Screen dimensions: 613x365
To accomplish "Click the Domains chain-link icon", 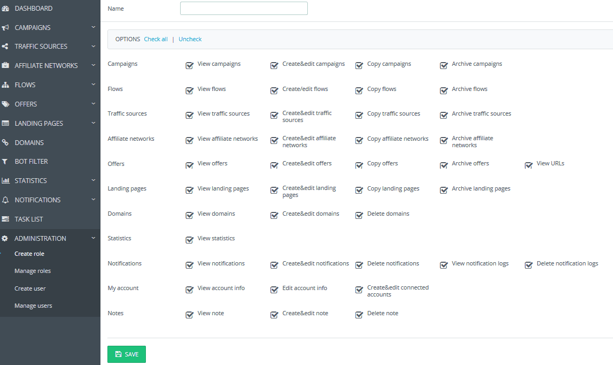I will tap(5, 142).
